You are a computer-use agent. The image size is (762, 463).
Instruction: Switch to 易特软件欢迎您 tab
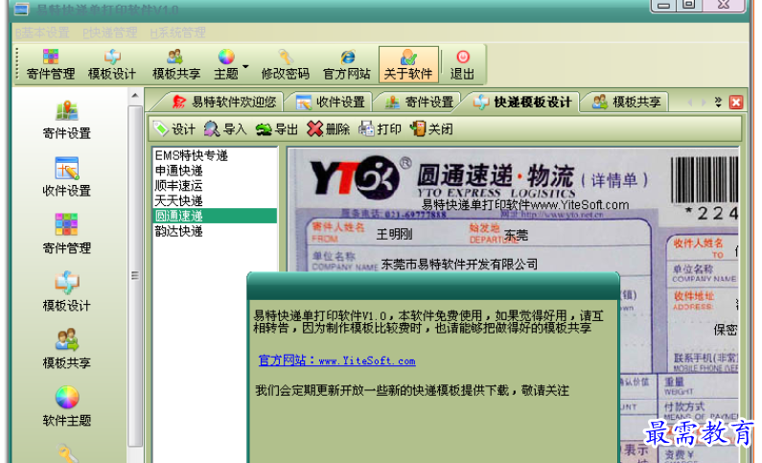[224, 102]
